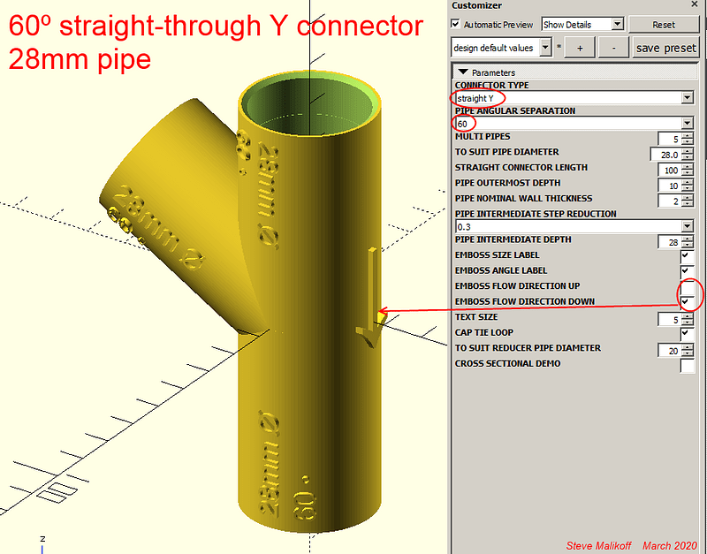Image resolution: width=707 pixels, height=554 pixels.
Task: Enable CROSS SECTIONAL DEMO checkbox
Action: [x=687, y=365]
